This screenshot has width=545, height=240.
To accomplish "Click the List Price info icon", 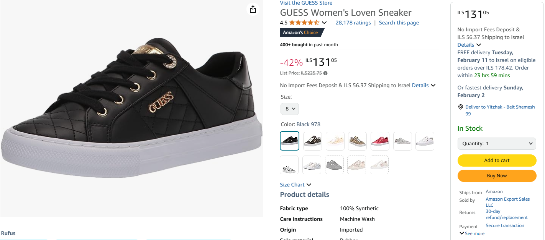I will 325,73.
